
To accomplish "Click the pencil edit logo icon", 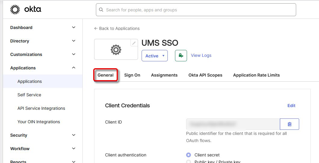I will pyautogui.click(x=134, y=43).
